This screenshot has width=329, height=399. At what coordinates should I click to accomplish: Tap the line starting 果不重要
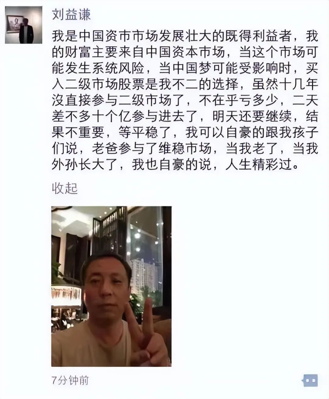tap(185, 133)
